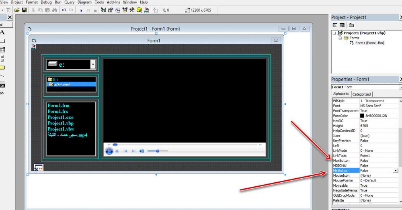
Task: Click the Open Project folder icon
Action: click(17, 10)
